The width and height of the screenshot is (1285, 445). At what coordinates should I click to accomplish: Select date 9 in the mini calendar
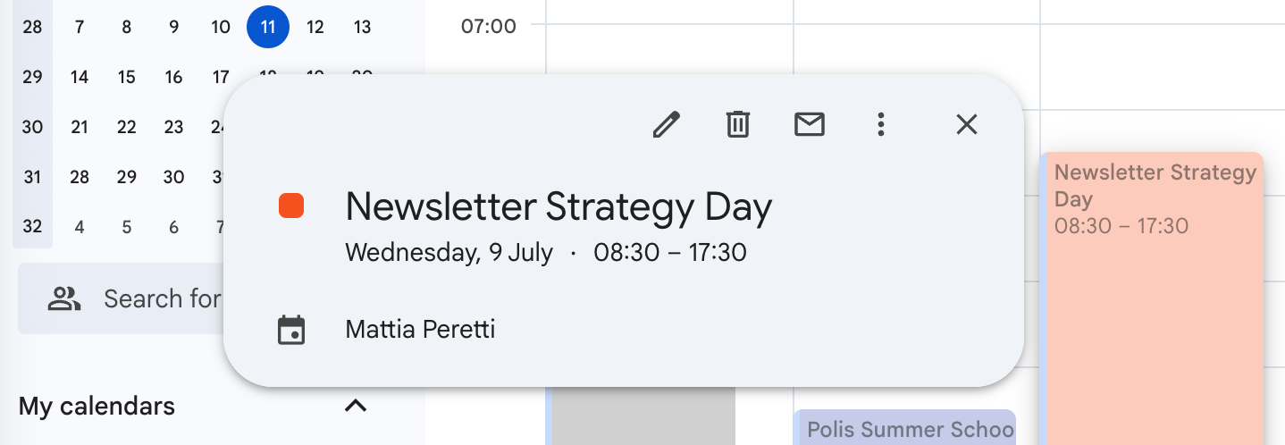coord(173,27)
